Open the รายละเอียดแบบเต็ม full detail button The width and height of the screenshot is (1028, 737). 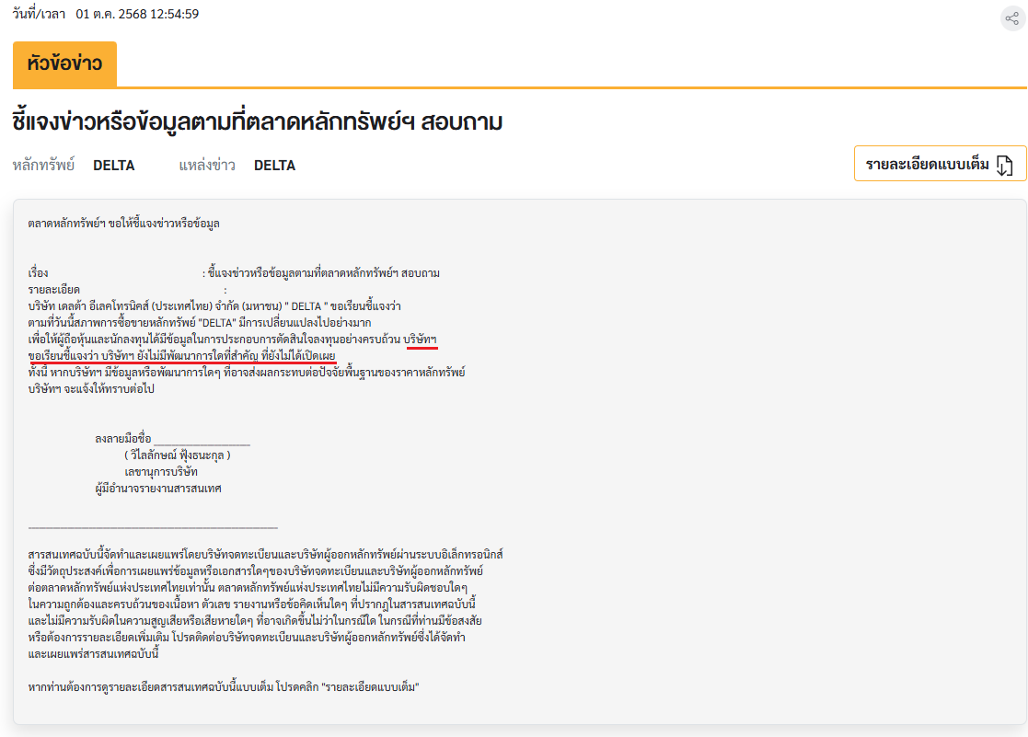coord(940,164)
